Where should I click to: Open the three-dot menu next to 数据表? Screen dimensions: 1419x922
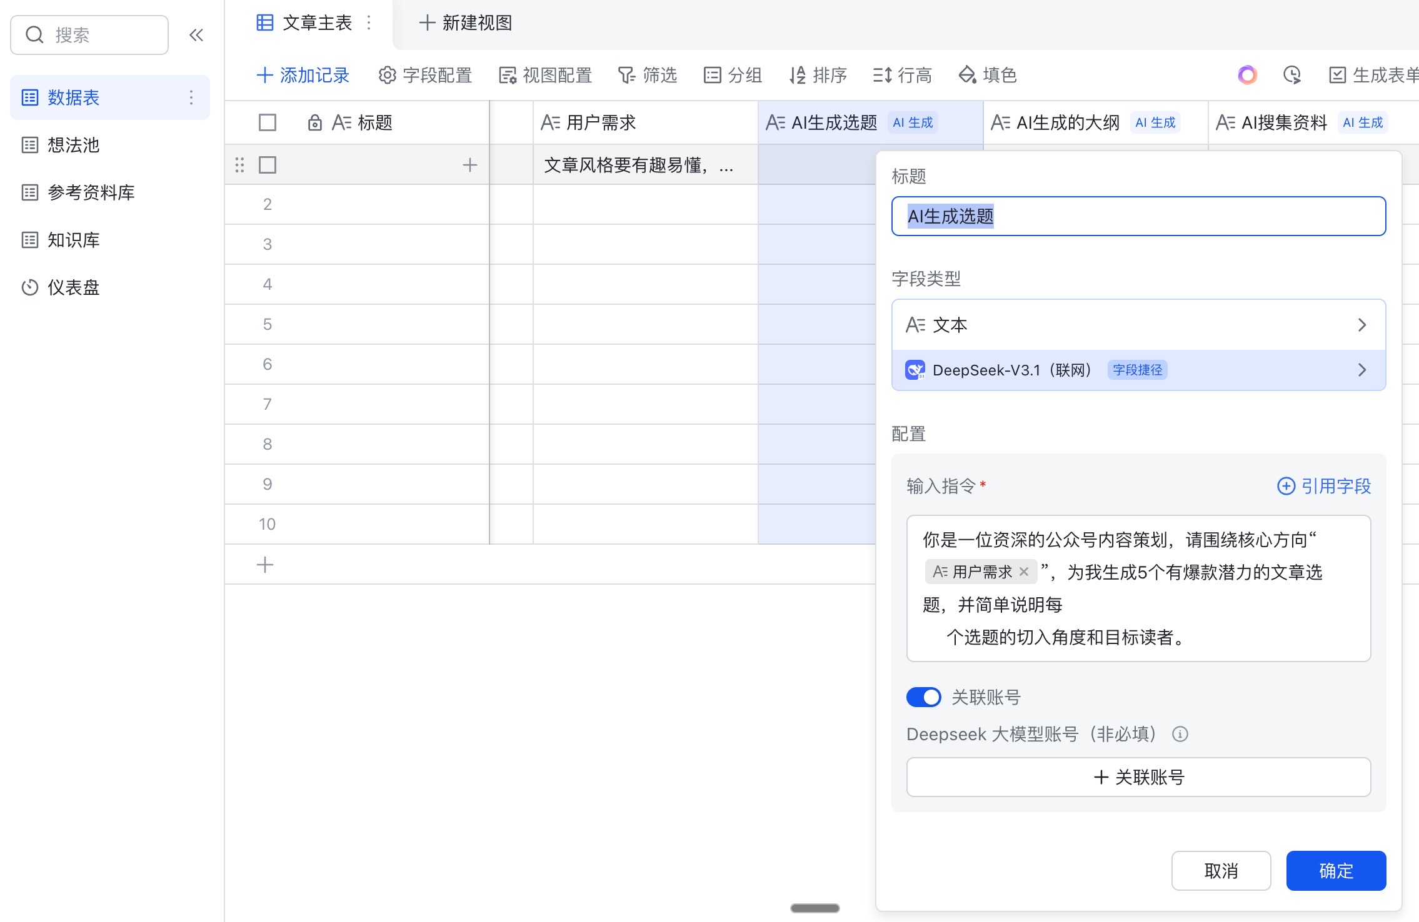(191, 97)
